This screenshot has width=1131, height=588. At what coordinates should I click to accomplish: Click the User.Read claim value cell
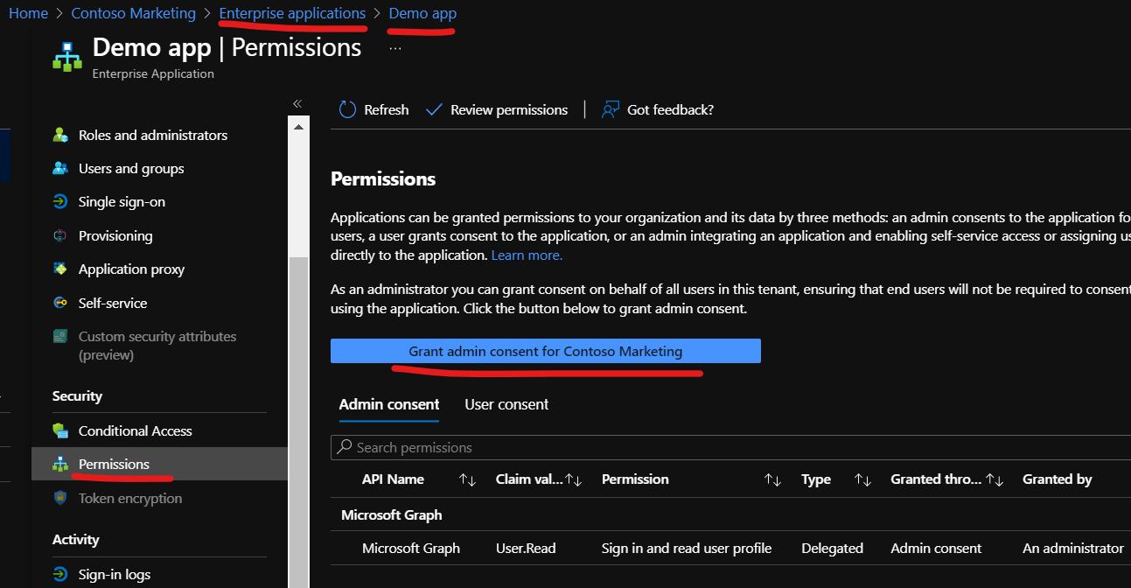526,548
